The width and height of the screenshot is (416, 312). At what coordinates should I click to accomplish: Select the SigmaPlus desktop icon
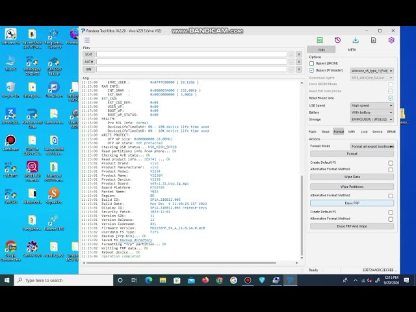click(54, 196)
